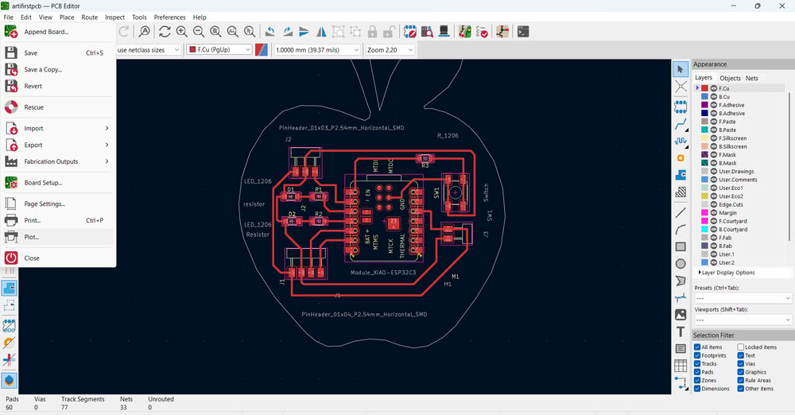The height and width of the screenshot is (415, 795).
Task: Choose Save a Copy... menu entry
Action: [58, 69]
